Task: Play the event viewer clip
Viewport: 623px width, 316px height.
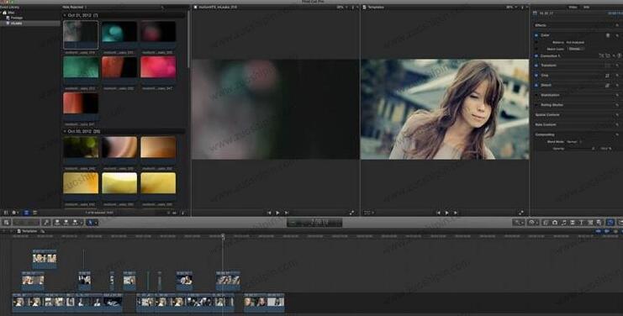Action: click(x=277, y=213)
